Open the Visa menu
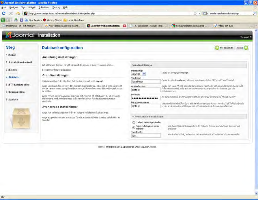The height and width of the screenshot is (200, 258). click(23, 7)
